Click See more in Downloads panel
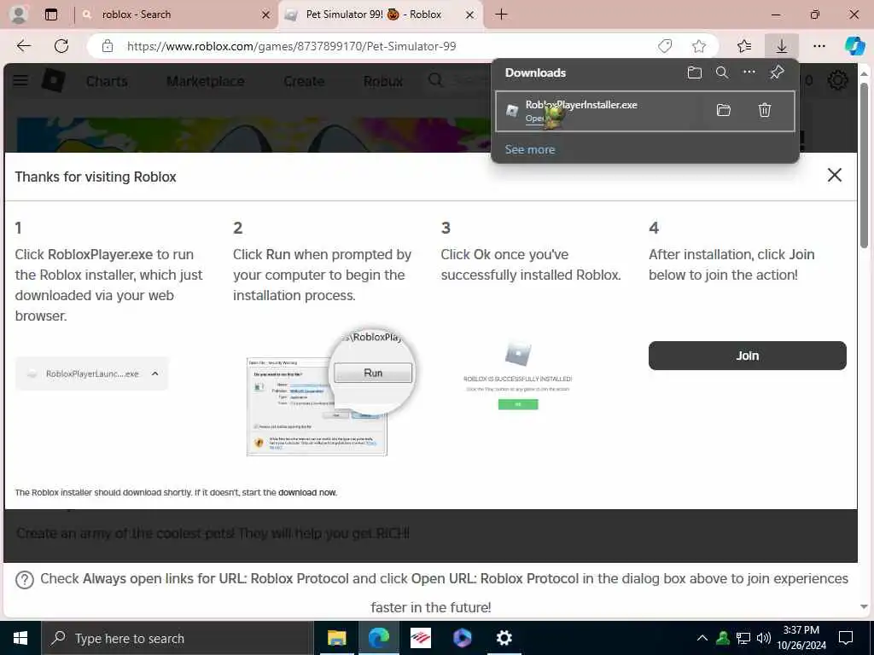 point(530,149)
